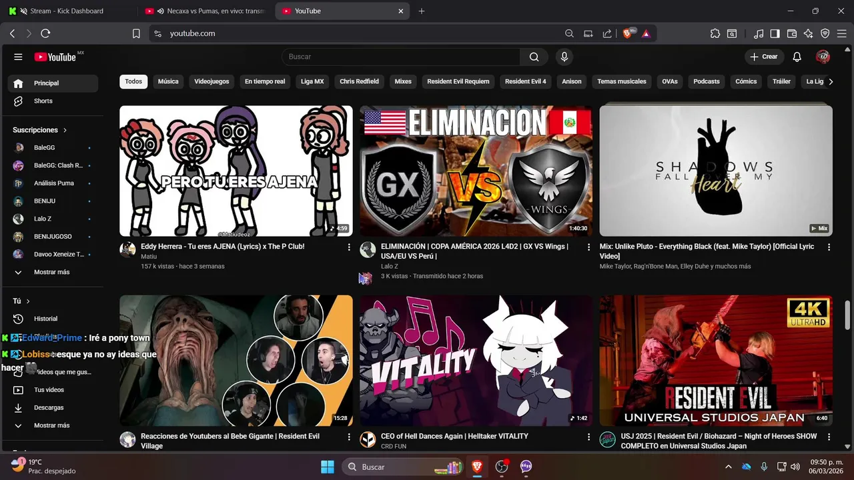
Task: Open OBS Studio on the taskbar
Action: click(501, 467)
